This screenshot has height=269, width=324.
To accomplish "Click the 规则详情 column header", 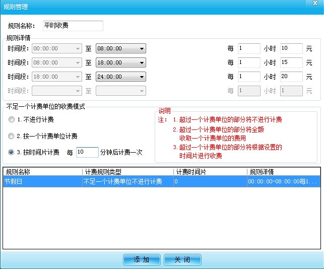I will 284,172.
